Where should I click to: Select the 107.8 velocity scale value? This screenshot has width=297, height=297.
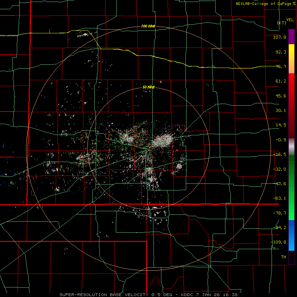280,37
